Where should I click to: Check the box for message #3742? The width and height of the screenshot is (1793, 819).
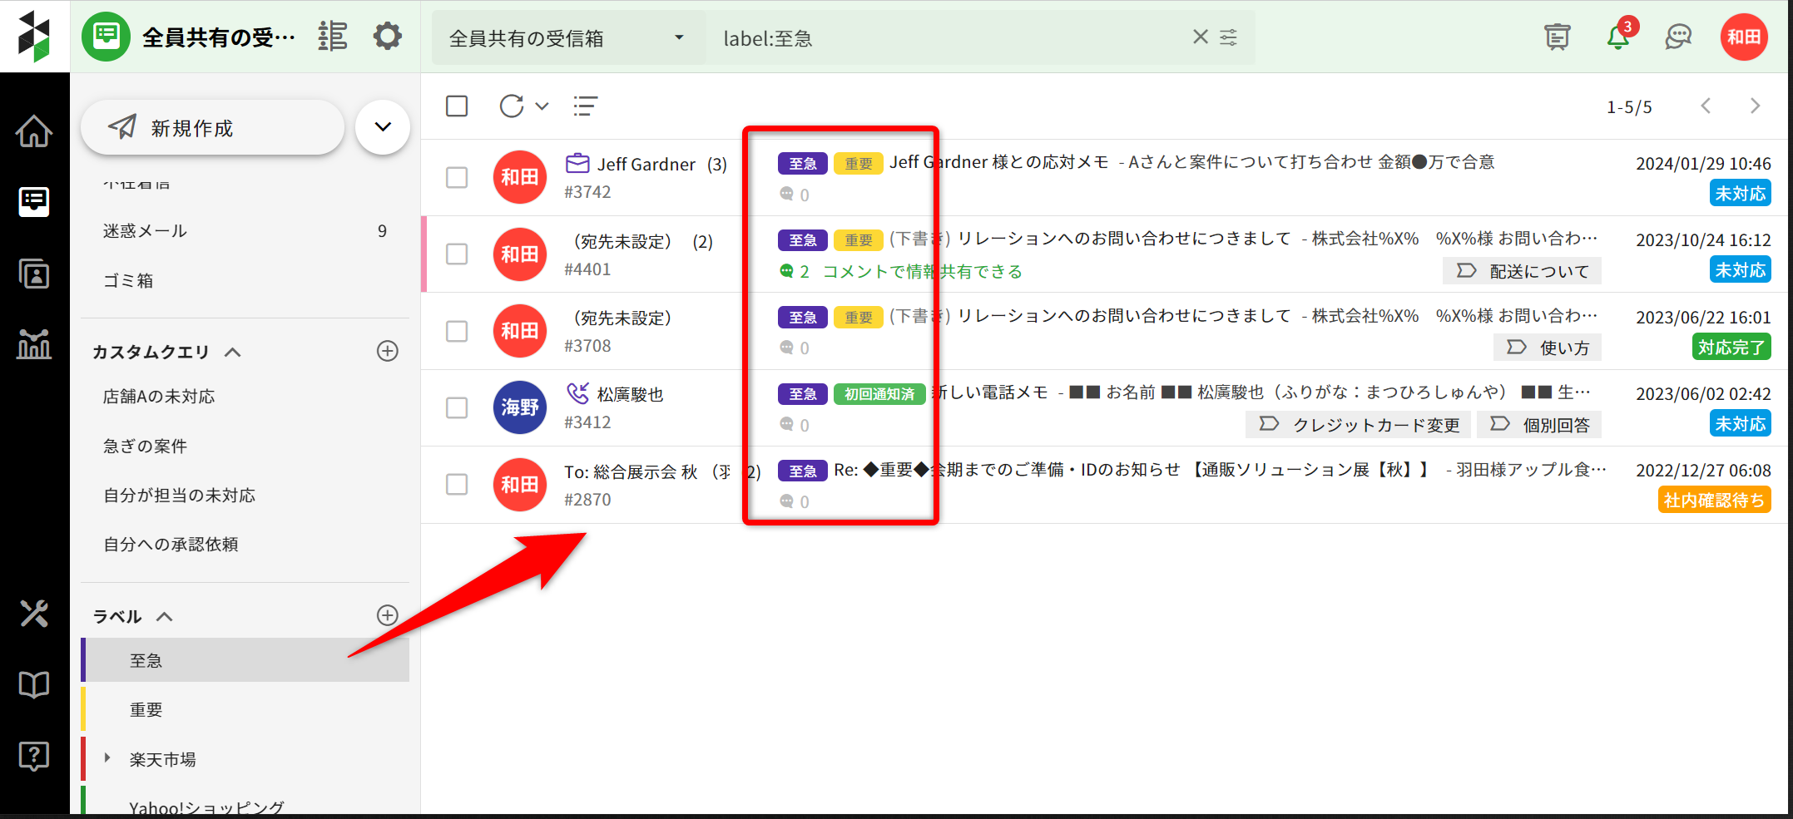(457, 177)
